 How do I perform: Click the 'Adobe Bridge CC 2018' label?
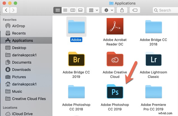coord(153,42)
